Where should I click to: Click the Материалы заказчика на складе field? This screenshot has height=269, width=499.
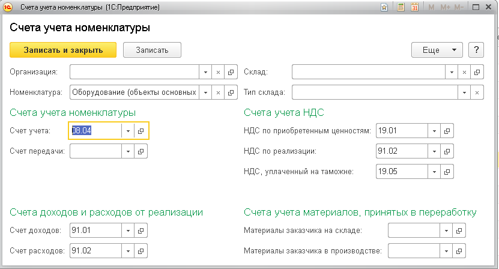(414, 231)
